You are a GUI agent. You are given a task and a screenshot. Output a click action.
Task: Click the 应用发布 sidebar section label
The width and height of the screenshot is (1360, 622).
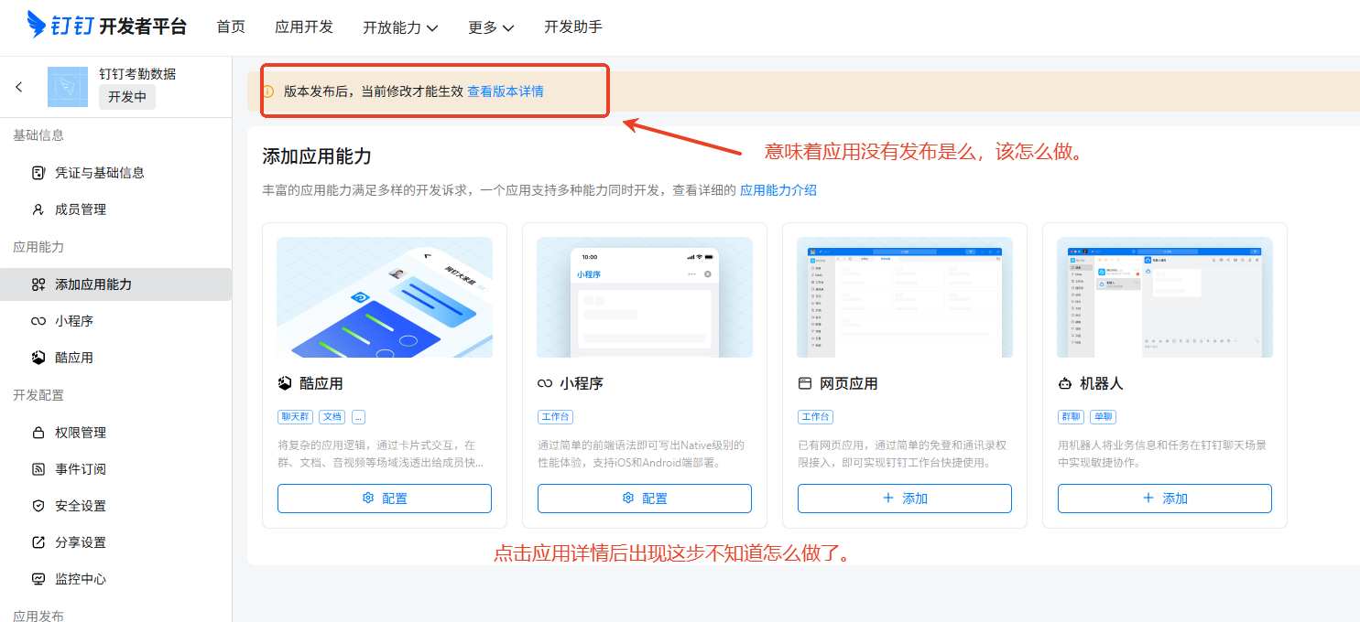(x=38, y=615)
